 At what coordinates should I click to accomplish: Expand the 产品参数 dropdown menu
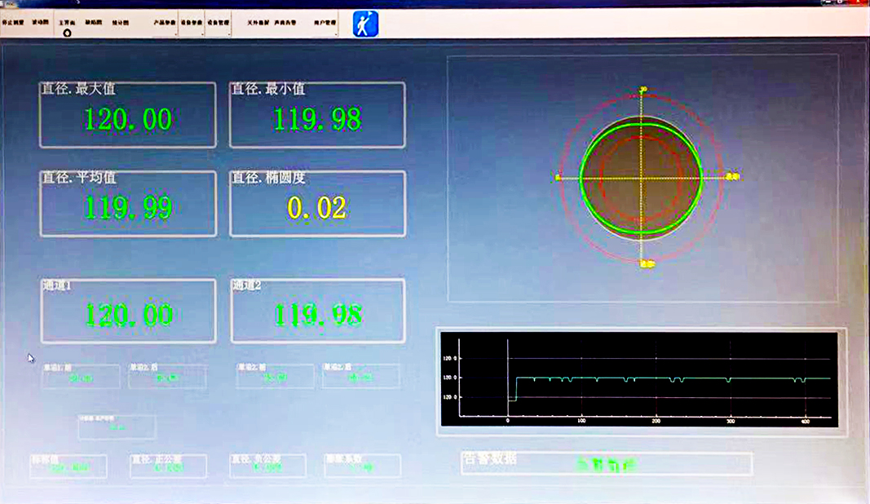coord(166,24)
